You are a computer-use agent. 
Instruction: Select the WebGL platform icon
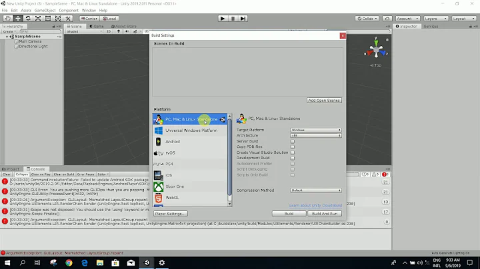point(158,198)
